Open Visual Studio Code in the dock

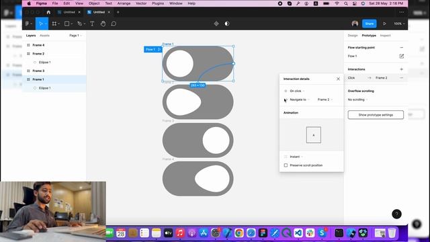[298, 233]
